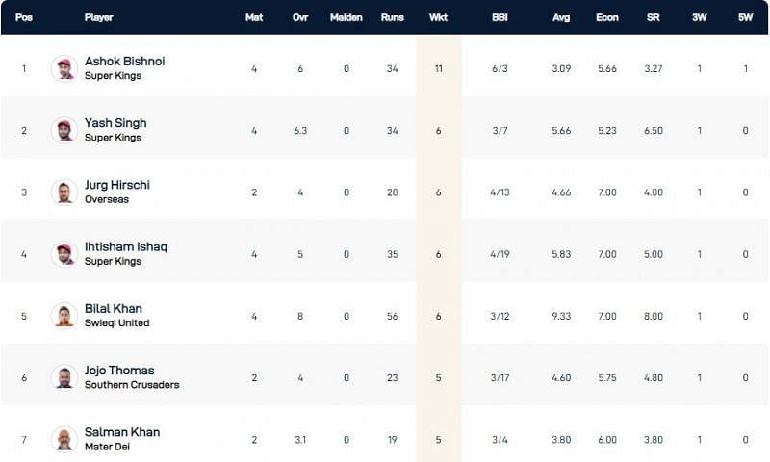Click Yash Singh's player avatar
This screenshot has width=770, height=462.
[64, 130]
